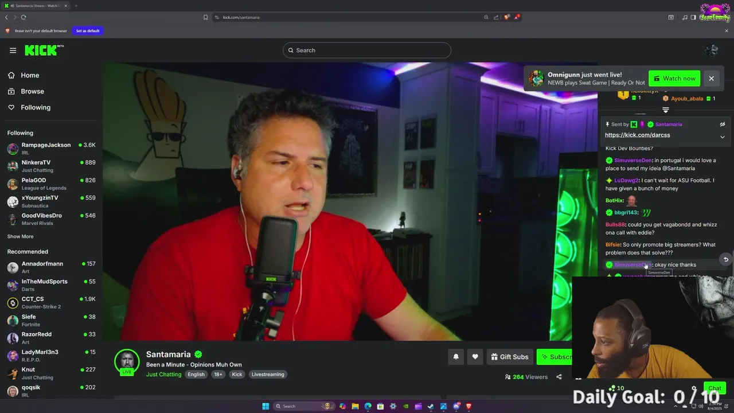Viewport: 734px width, 413px height.
Task: Open NinkeraTV channel in sidebar
Action: click(x=51, y=166)
